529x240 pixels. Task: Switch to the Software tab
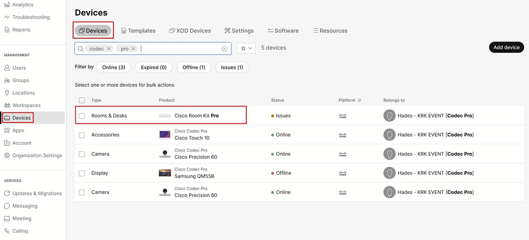[283, 31]
